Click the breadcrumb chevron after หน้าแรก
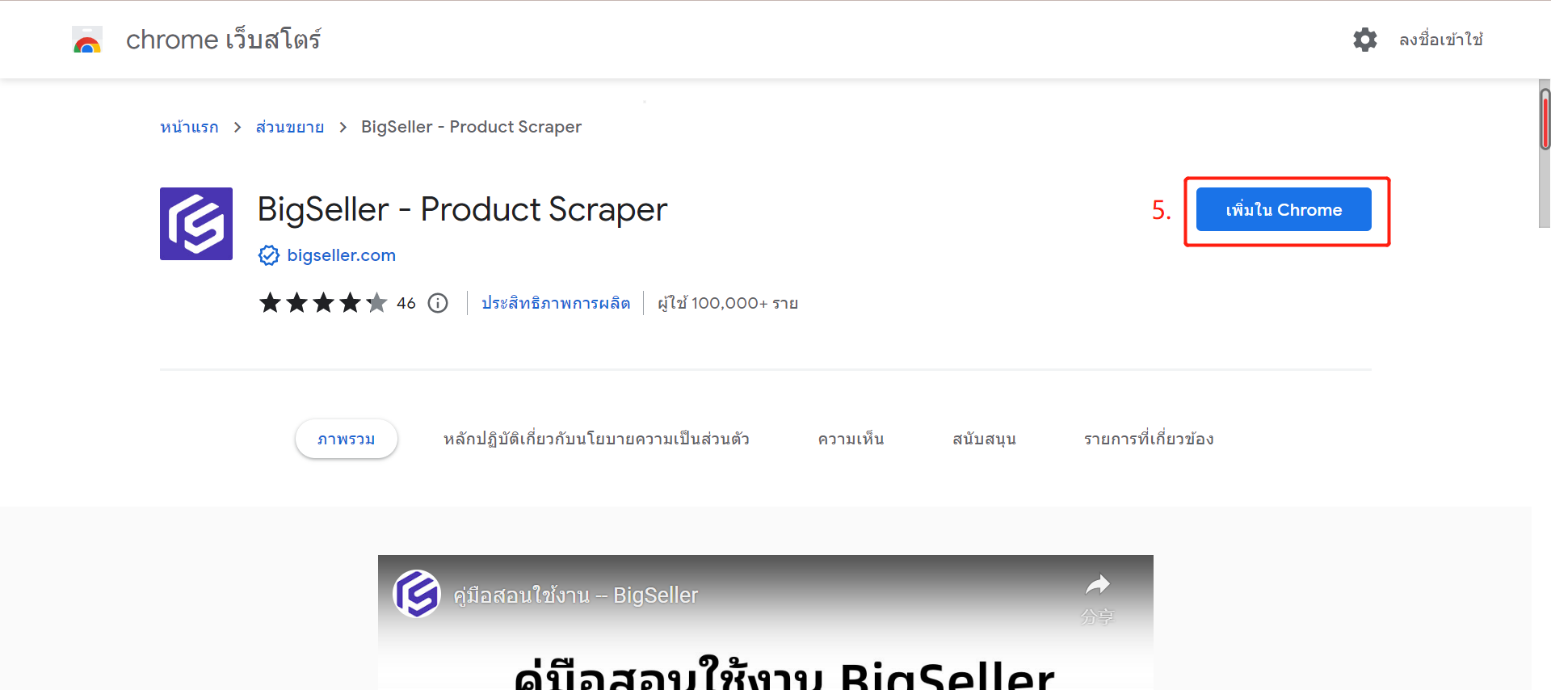The height and width of the screenshot is (690, 1551). click(x=237, y=128)
